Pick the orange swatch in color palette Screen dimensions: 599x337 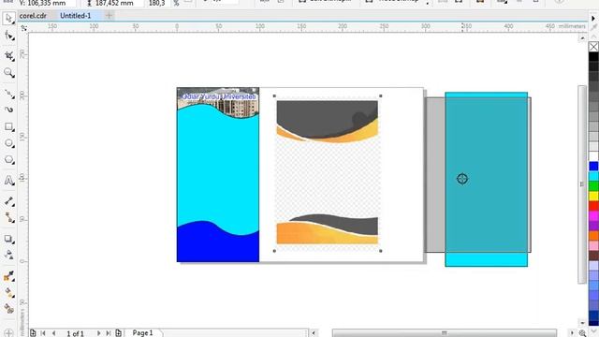[x=593, y=235]
